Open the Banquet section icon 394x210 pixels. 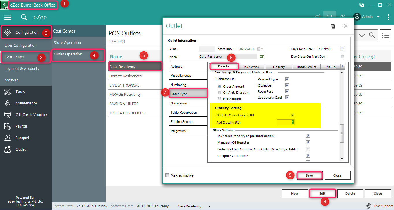(x=8, y=138)
